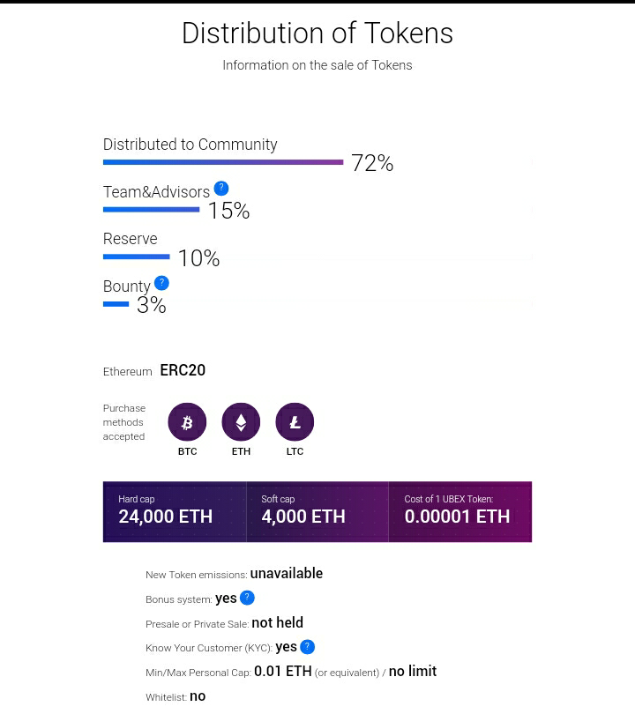Click the 72% community percentage value
This screenshot has height=714, width=635.
372,163
